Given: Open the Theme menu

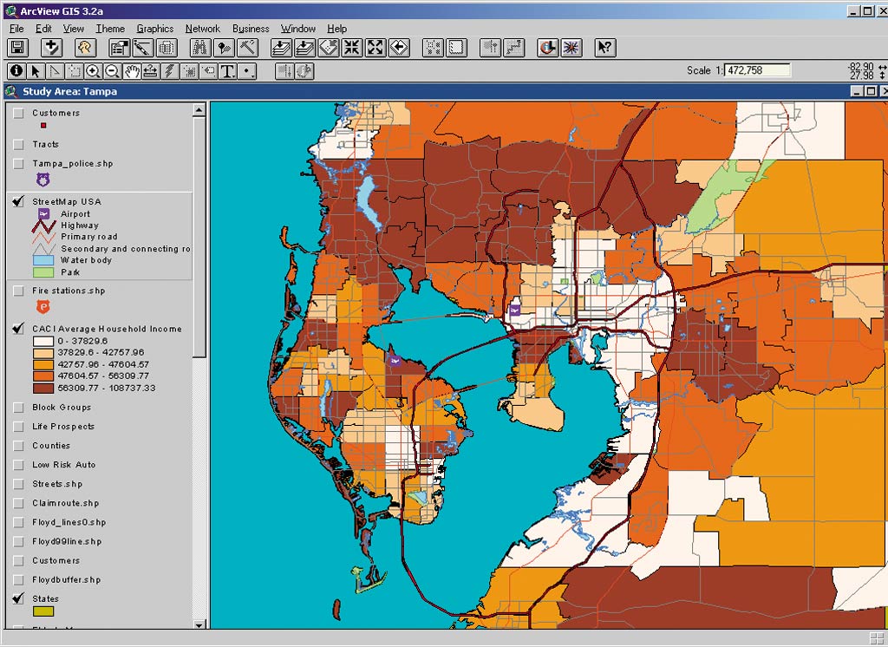Looking at the screenshot, I should click(x=110, y=29).
